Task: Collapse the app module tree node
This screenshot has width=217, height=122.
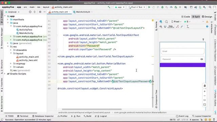Action: point(5,16)
